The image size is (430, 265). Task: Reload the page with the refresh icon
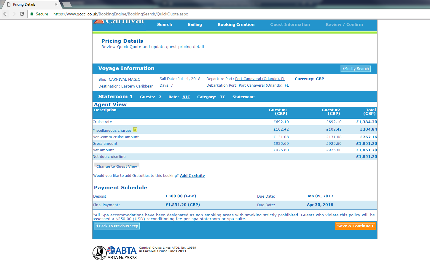22,14
